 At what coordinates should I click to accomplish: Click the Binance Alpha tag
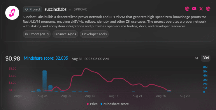tap(65, 34)
